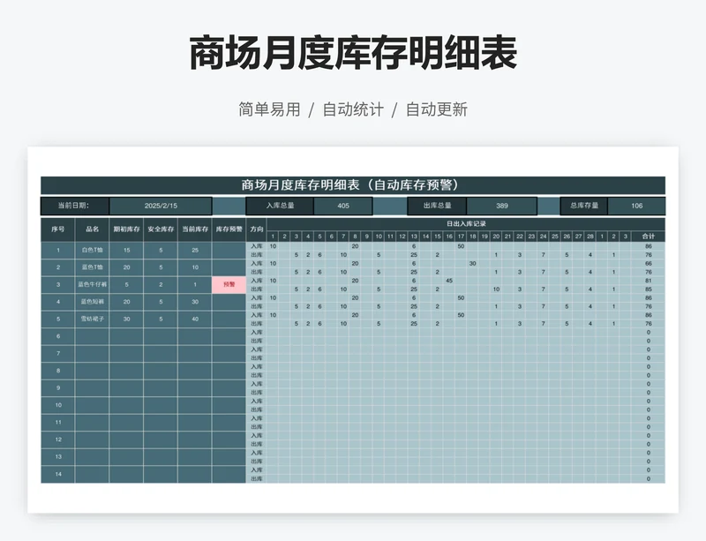Click the empty 品名 cell in row 7
This screenshot has width=706, height=541.
(x=92, y=354)
